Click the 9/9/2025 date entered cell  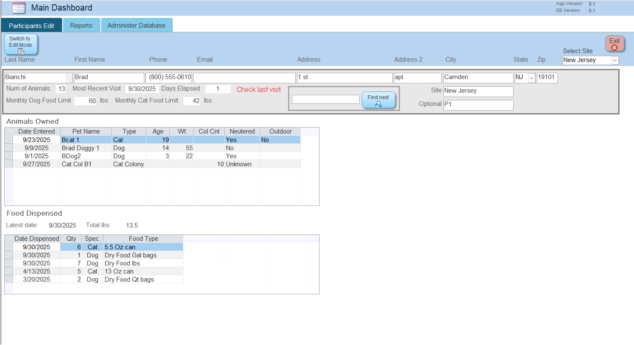click(x=37, y=148)
